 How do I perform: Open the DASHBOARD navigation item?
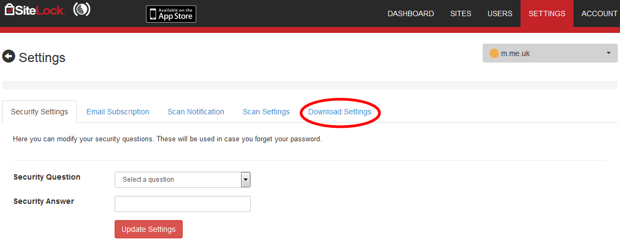coord(410,13)
